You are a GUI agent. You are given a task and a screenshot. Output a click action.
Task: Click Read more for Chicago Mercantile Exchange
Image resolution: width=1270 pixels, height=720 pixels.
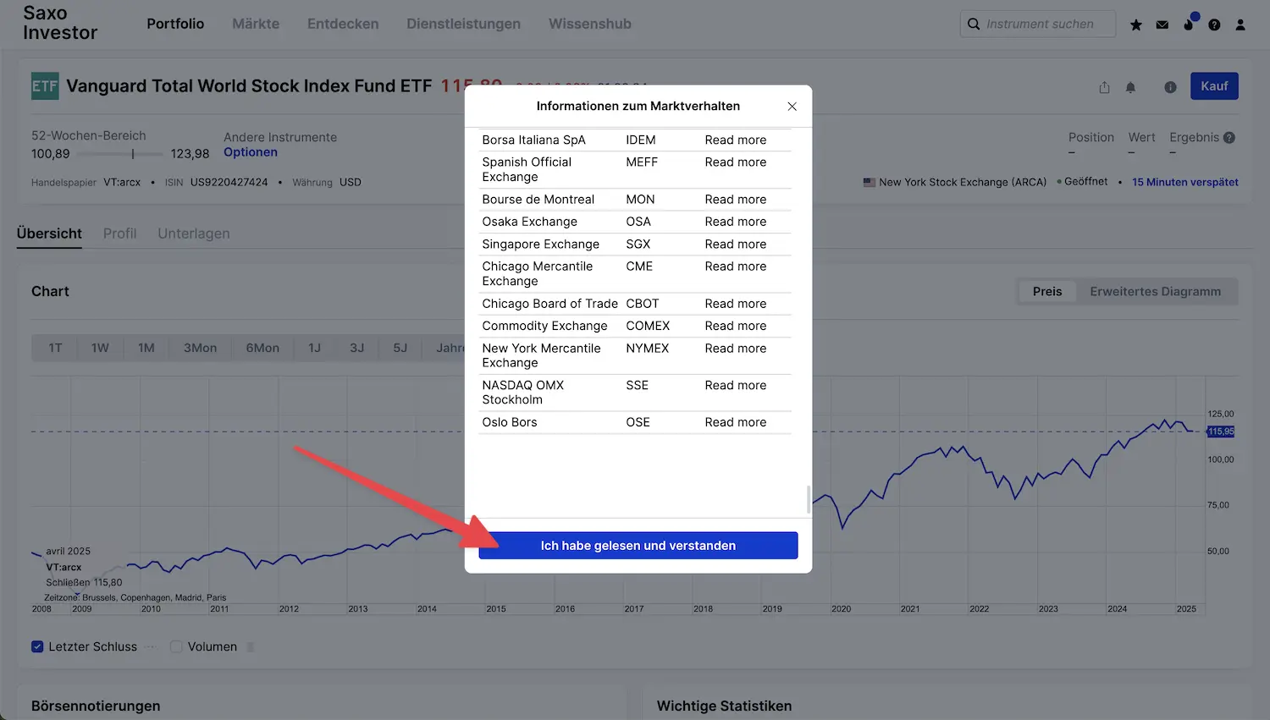(736, 266)
